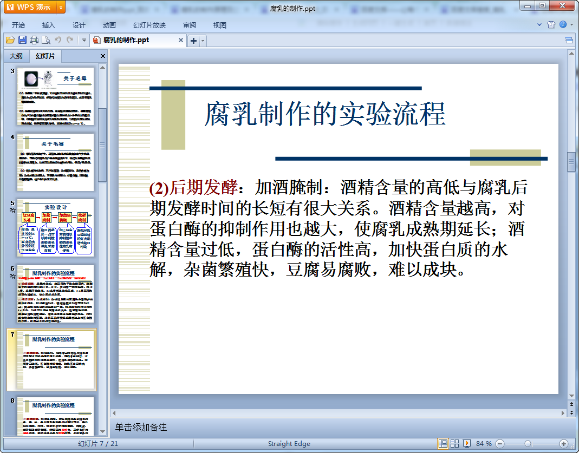Screen dimensions: 579x453
Task: Select slide 8 thumbnail
Action: coord(55,416)
